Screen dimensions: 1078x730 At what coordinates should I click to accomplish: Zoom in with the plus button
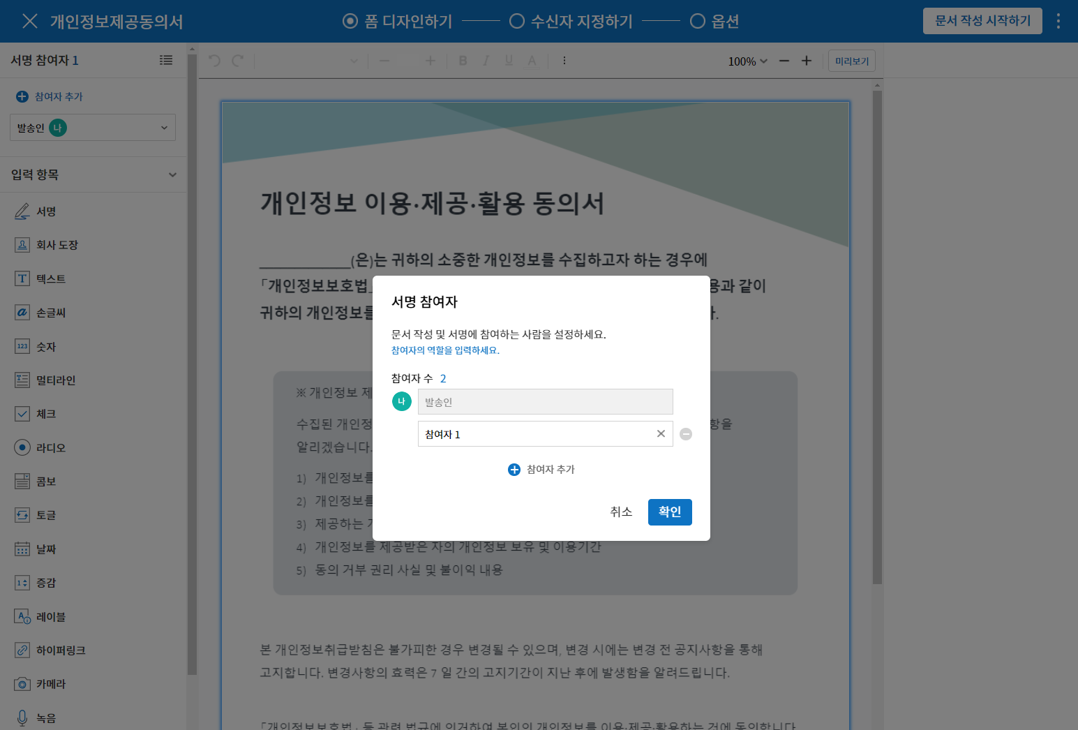click(x=807, y=61)
